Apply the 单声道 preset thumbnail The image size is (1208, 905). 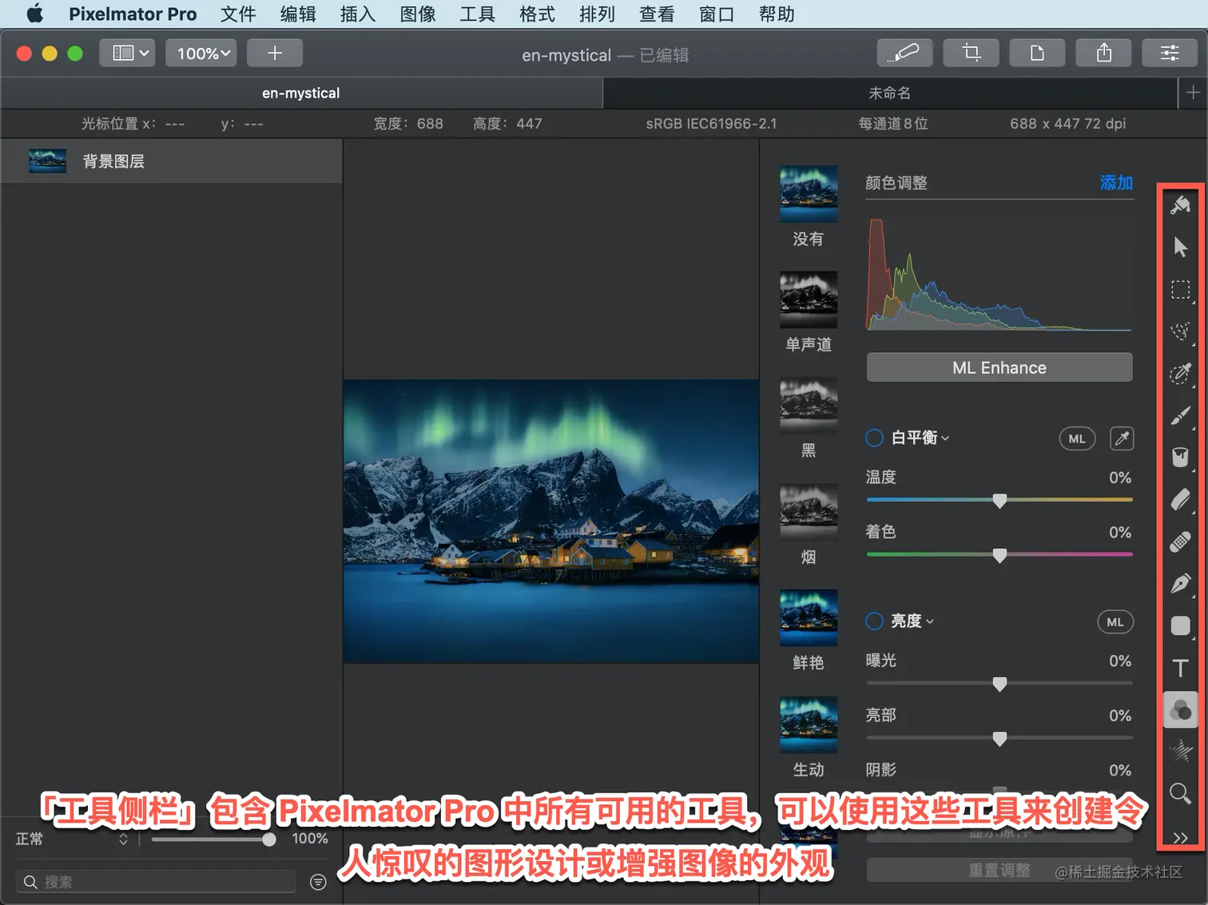point(809,300)
